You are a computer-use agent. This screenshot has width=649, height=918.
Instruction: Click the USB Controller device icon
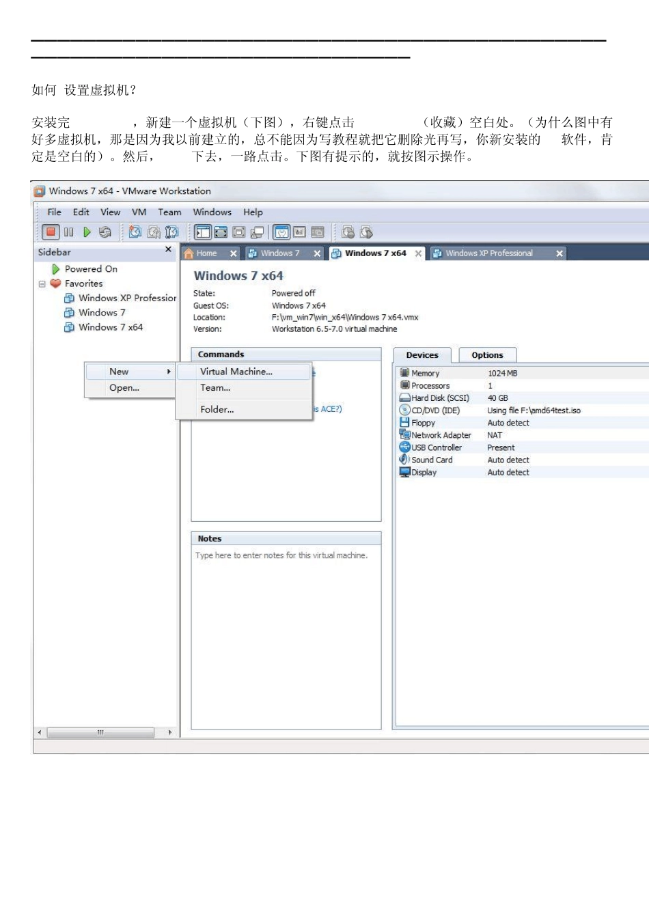404,447
